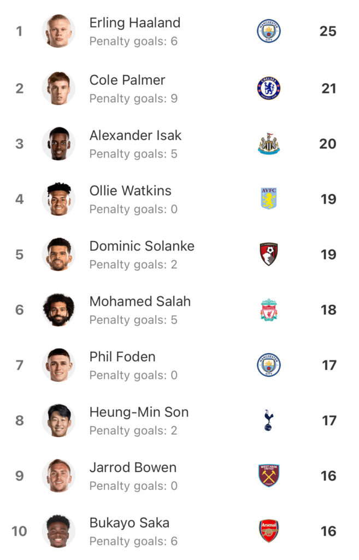Click the Manchester City crest beside Phil Foden

(x=269, y=365)
